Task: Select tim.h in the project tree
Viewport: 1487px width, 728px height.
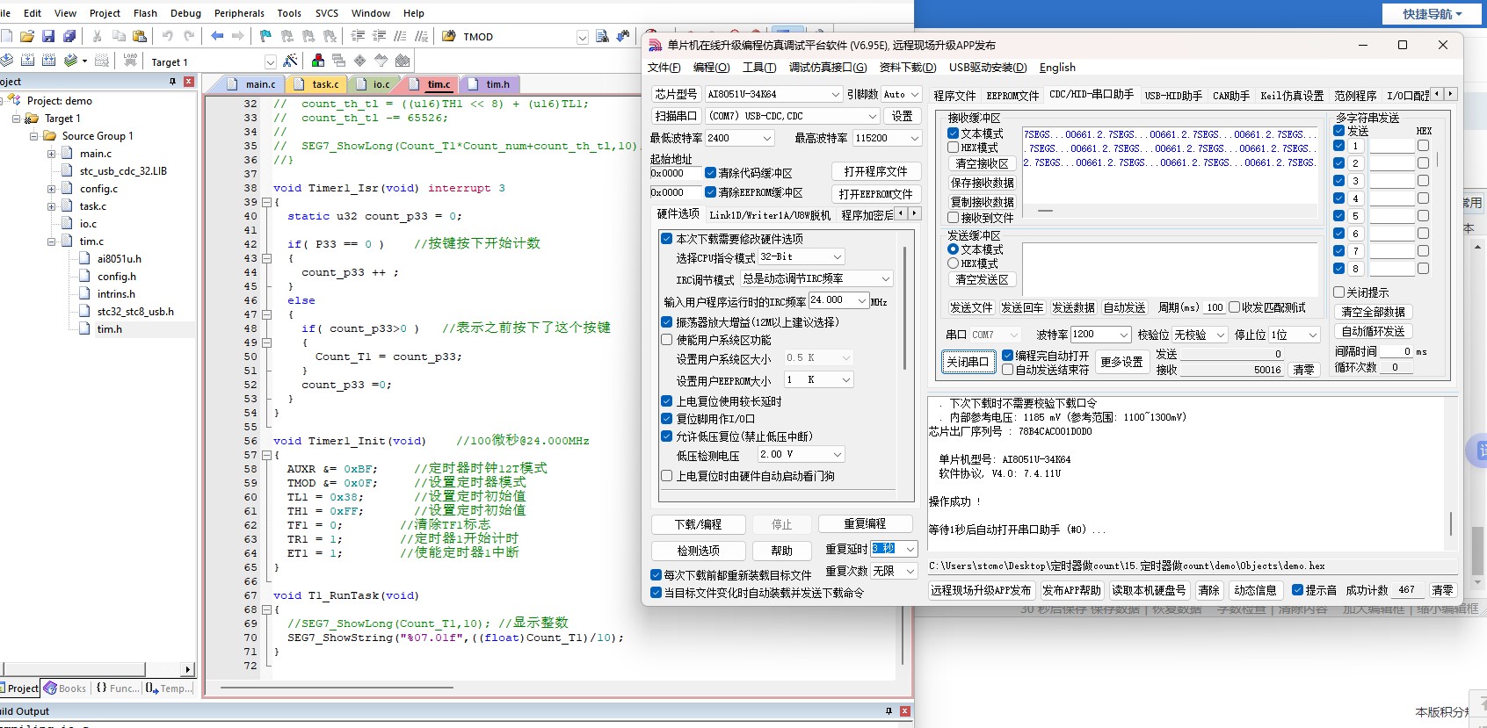Action: pos(110,329)
